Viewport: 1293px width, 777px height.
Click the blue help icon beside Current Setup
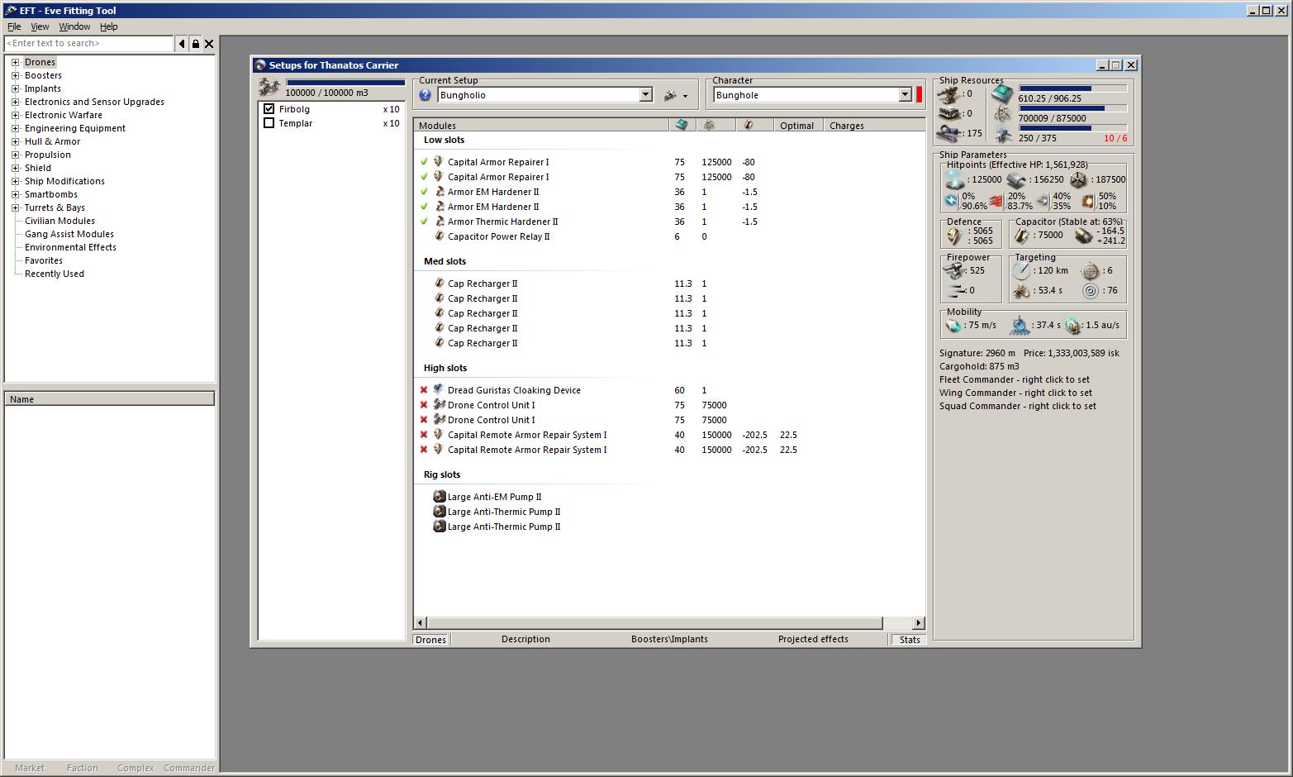tap(425, 95)
